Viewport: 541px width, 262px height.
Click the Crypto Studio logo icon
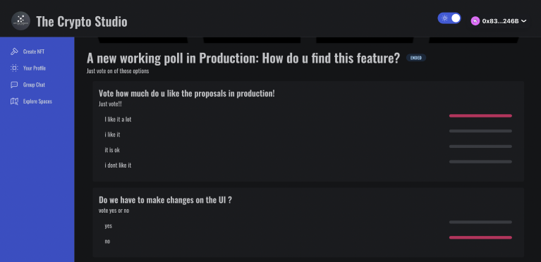pyautogui.click(x=20, y=21)
